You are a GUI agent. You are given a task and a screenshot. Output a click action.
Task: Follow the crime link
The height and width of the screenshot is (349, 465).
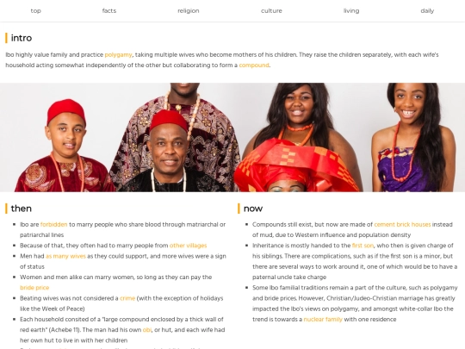(127, 298)
